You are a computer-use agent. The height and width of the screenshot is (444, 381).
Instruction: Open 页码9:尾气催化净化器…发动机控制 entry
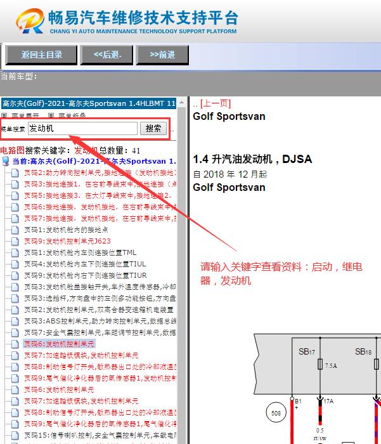click(x=100, y=378)
